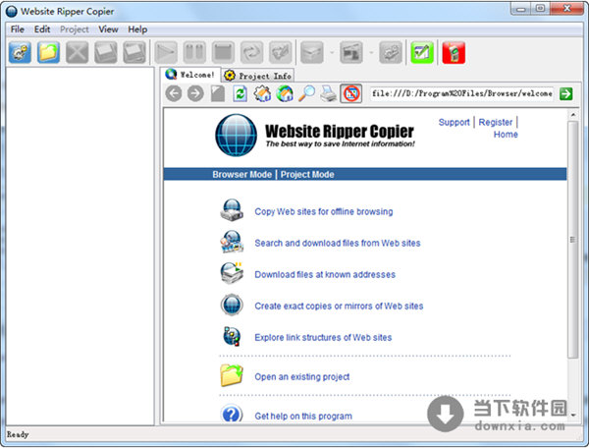Click the address bar URL field
The image size is (589, 448).
461,93
